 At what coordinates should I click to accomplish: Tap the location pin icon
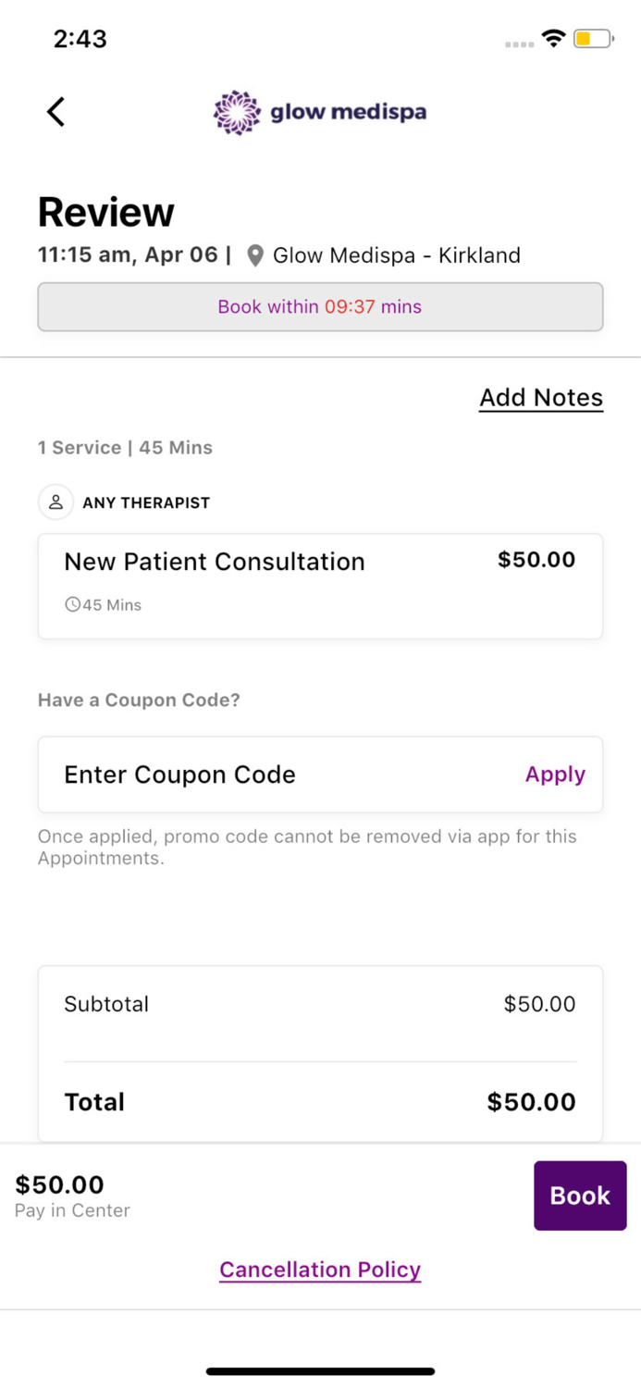[255, 255]
